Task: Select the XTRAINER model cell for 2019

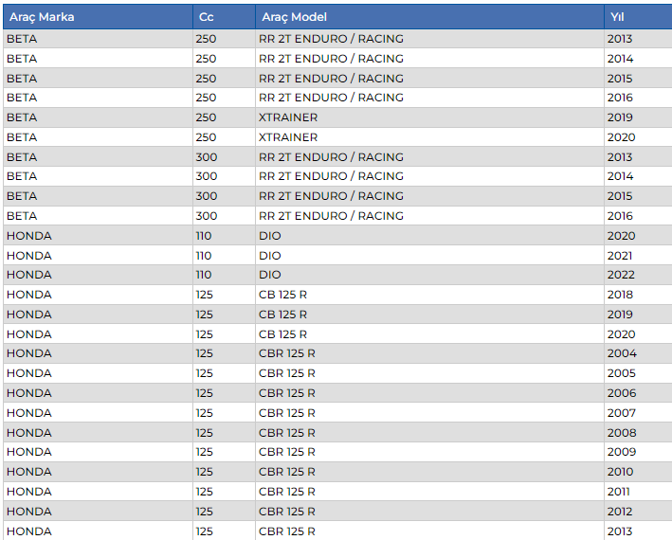Action: point(288,117)
